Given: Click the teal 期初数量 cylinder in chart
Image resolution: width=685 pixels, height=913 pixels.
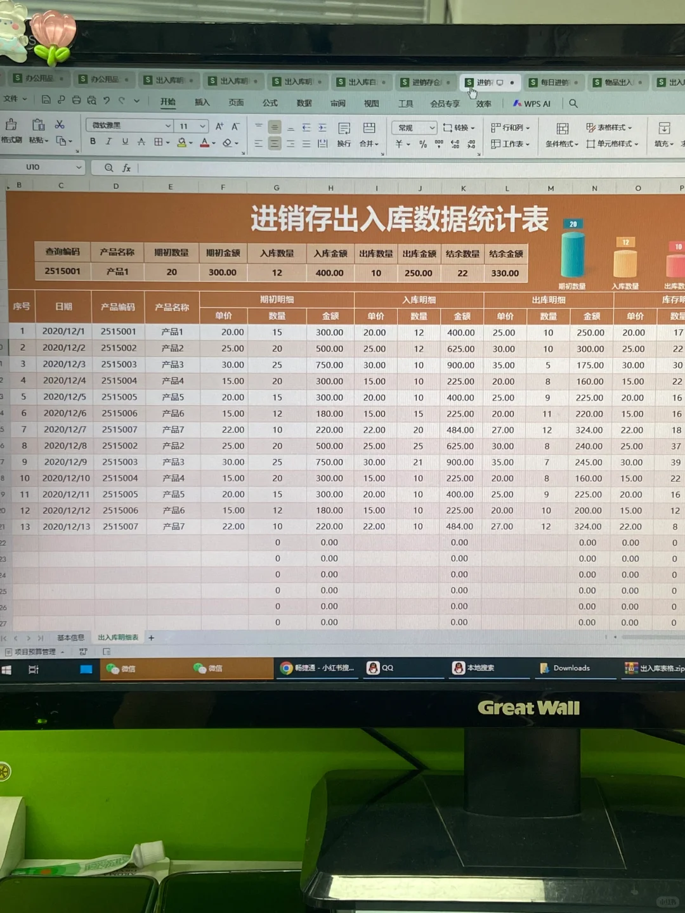Looking at the screenshot, I should 573,254.
